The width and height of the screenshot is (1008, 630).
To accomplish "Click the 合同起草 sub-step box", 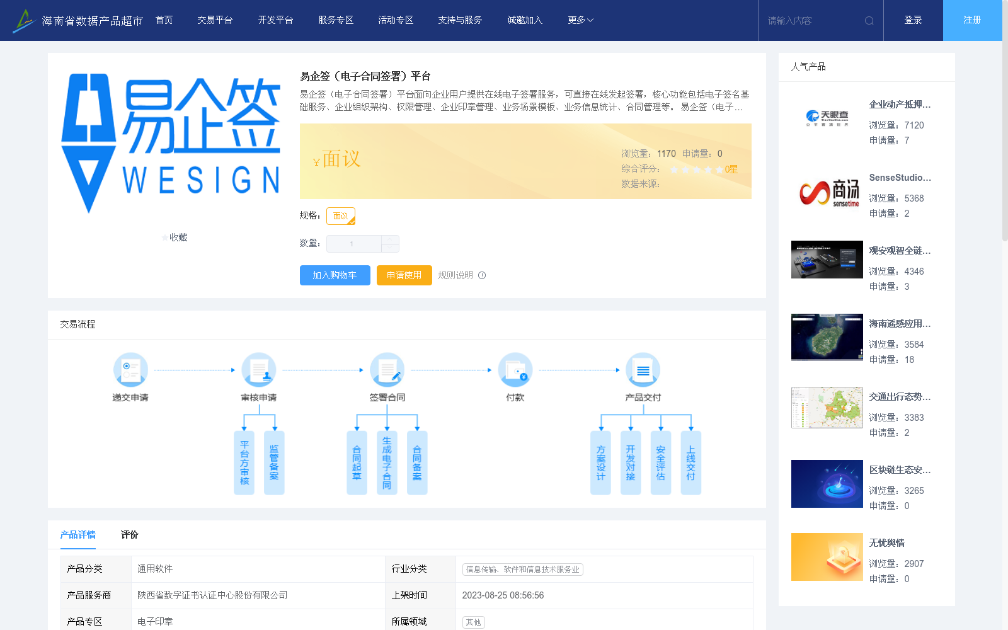I will pos(357,463).
